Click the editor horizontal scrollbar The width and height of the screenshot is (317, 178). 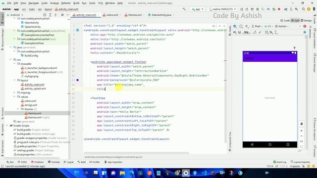click(136, 153)
